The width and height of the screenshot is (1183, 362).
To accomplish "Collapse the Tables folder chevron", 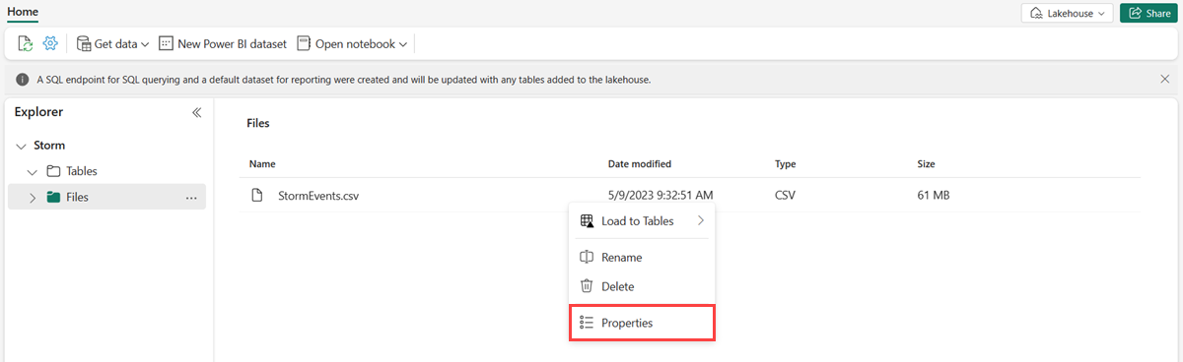I will coord(33,171).
